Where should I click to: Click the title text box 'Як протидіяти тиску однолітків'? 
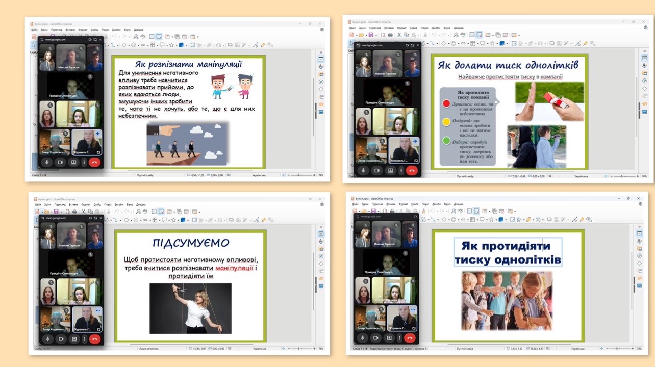[x=508, y=252]
